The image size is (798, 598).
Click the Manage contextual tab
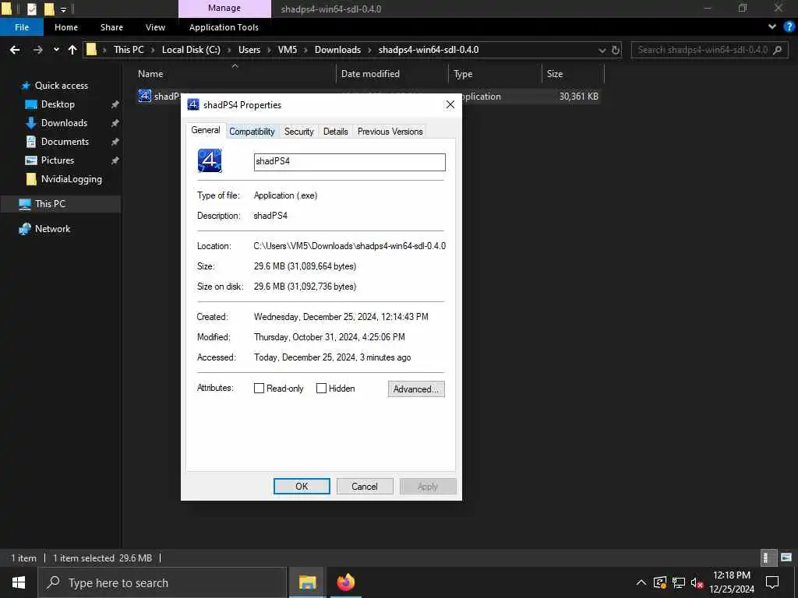(x=224, y=8)
